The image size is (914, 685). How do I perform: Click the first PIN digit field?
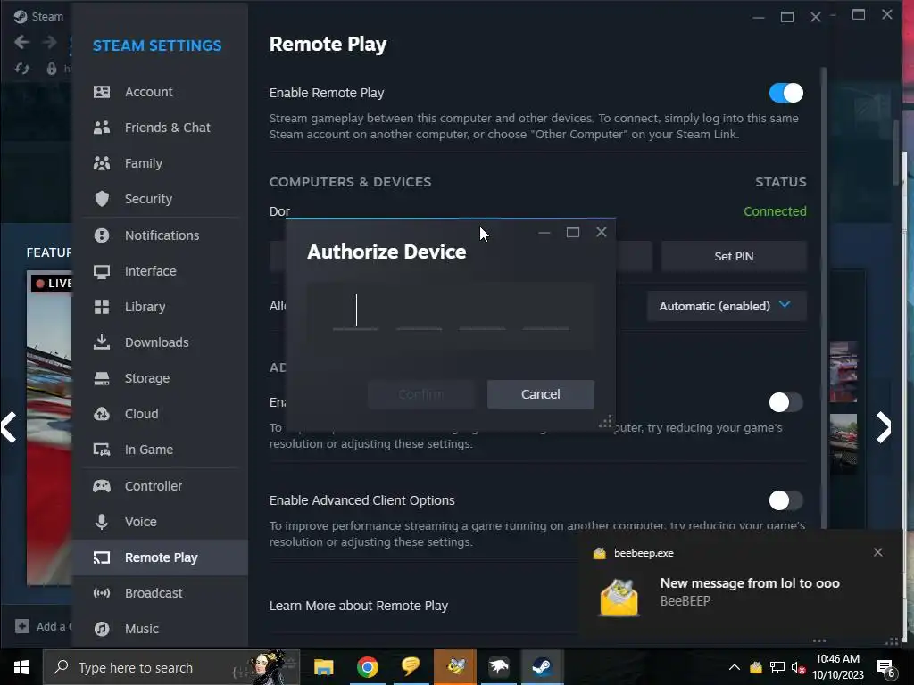355,312
